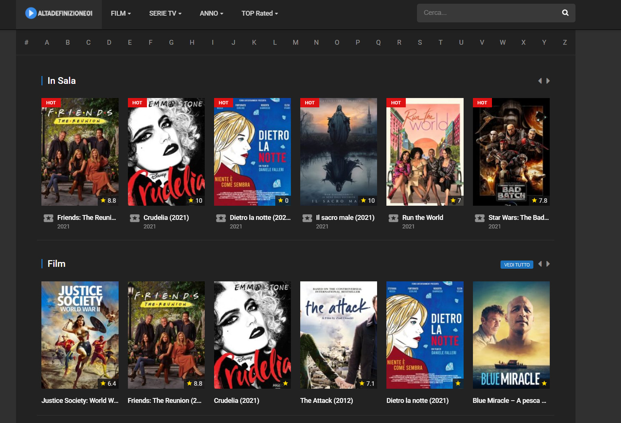Open Blue Miracle – A pesca title link
Viewport: 621px width, 423px height.
pyautogui.click(x=509, y=401)
